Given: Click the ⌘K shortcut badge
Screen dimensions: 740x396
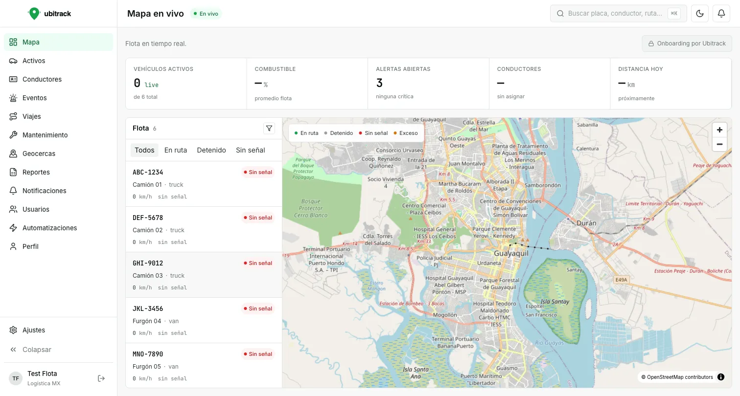Looking at the screenshot, I should coord(674,14).
